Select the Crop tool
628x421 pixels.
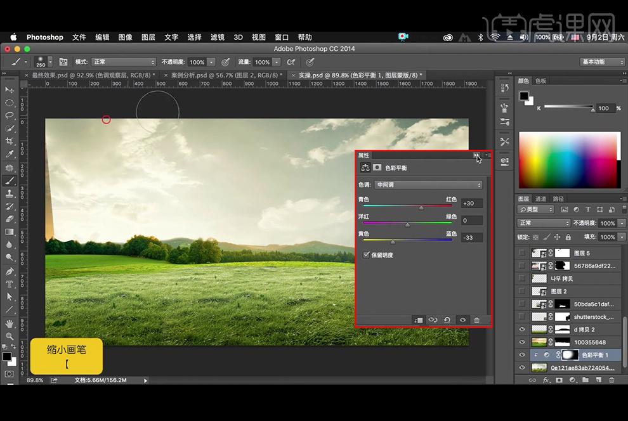(x=10, y=141)
